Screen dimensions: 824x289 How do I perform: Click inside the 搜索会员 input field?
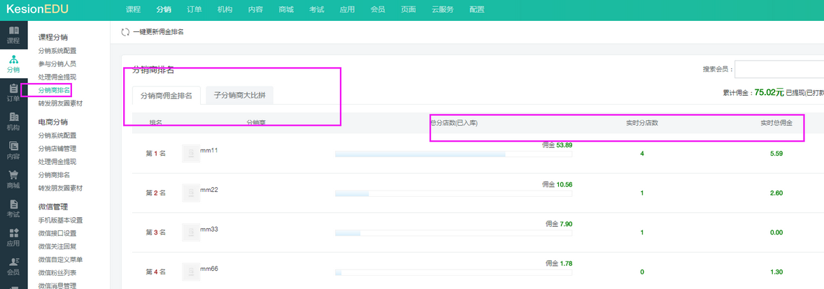coord(779,69)
